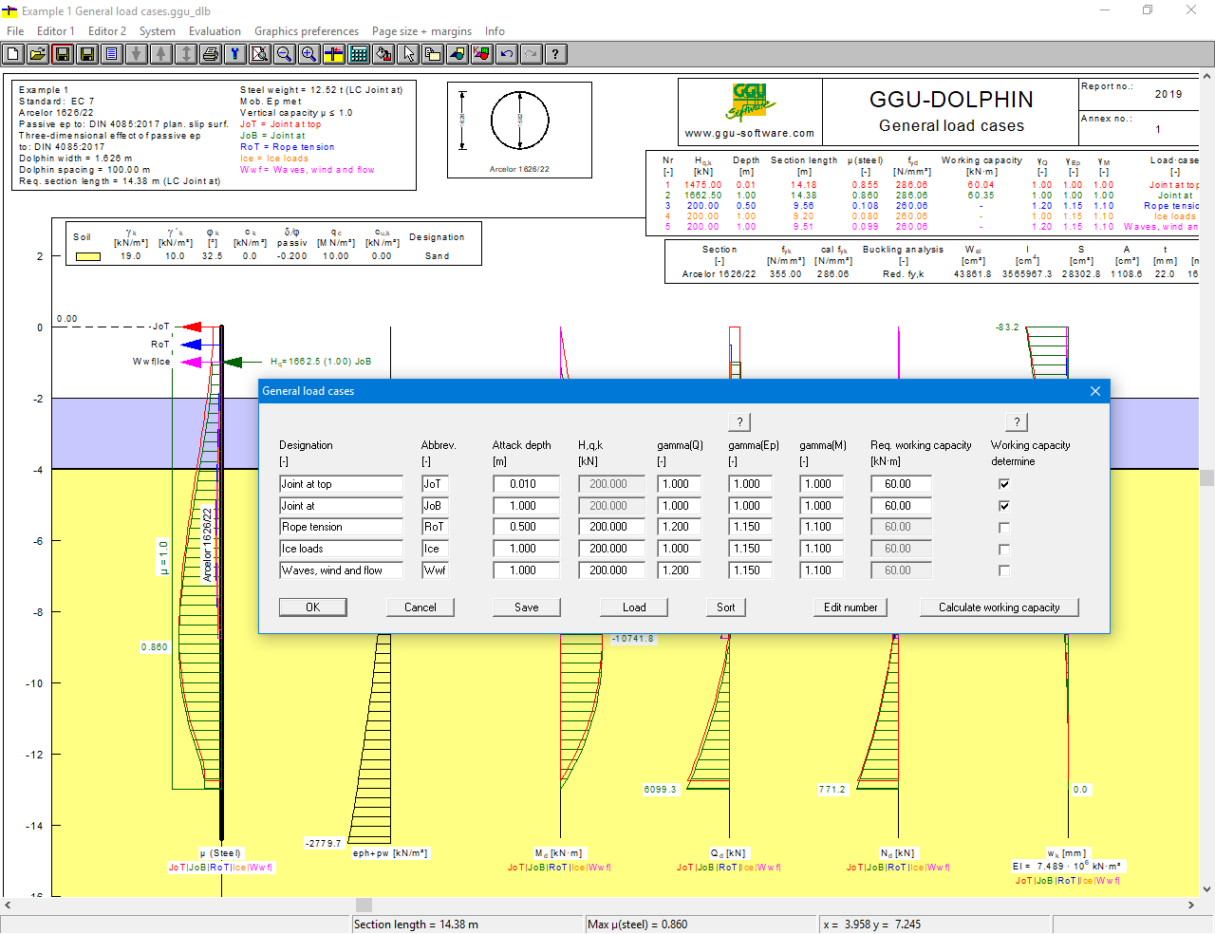The image size is (1215, 934).
Task: Click the Save button in the dialog
Action: tap(527, 607)
